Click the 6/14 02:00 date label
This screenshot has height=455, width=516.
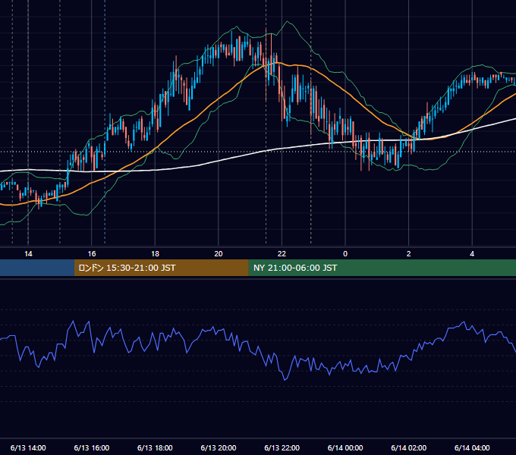tap(408, 447)
